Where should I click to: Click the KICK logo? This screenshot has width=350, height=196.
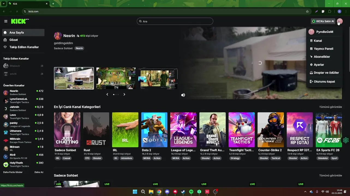click(20, 21)
